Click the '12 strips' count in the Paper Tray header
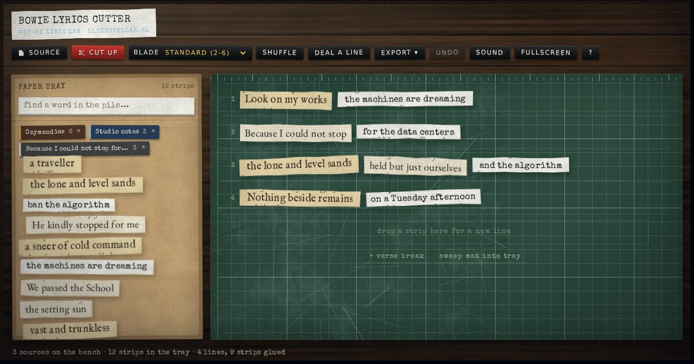The width and height of the screenshot is (694, 364). click(177, 86)
